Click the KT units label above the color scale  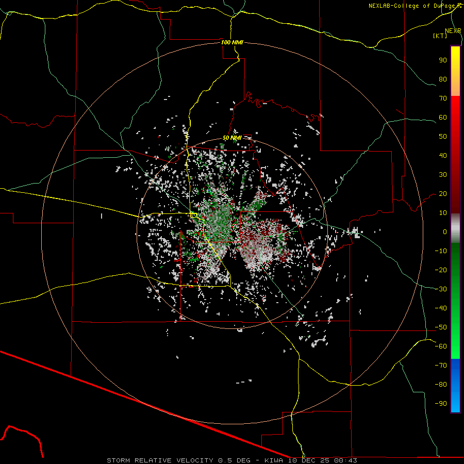(x=440, y=36)
